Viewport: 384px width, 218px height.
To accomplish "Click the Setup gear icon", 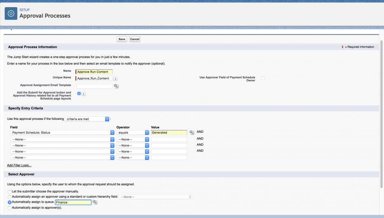I will [11, 13].
